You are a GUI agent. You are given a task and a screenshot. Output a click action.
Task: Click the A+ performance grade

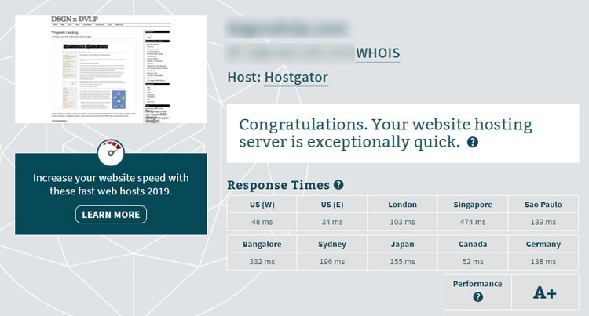point(545,292)
